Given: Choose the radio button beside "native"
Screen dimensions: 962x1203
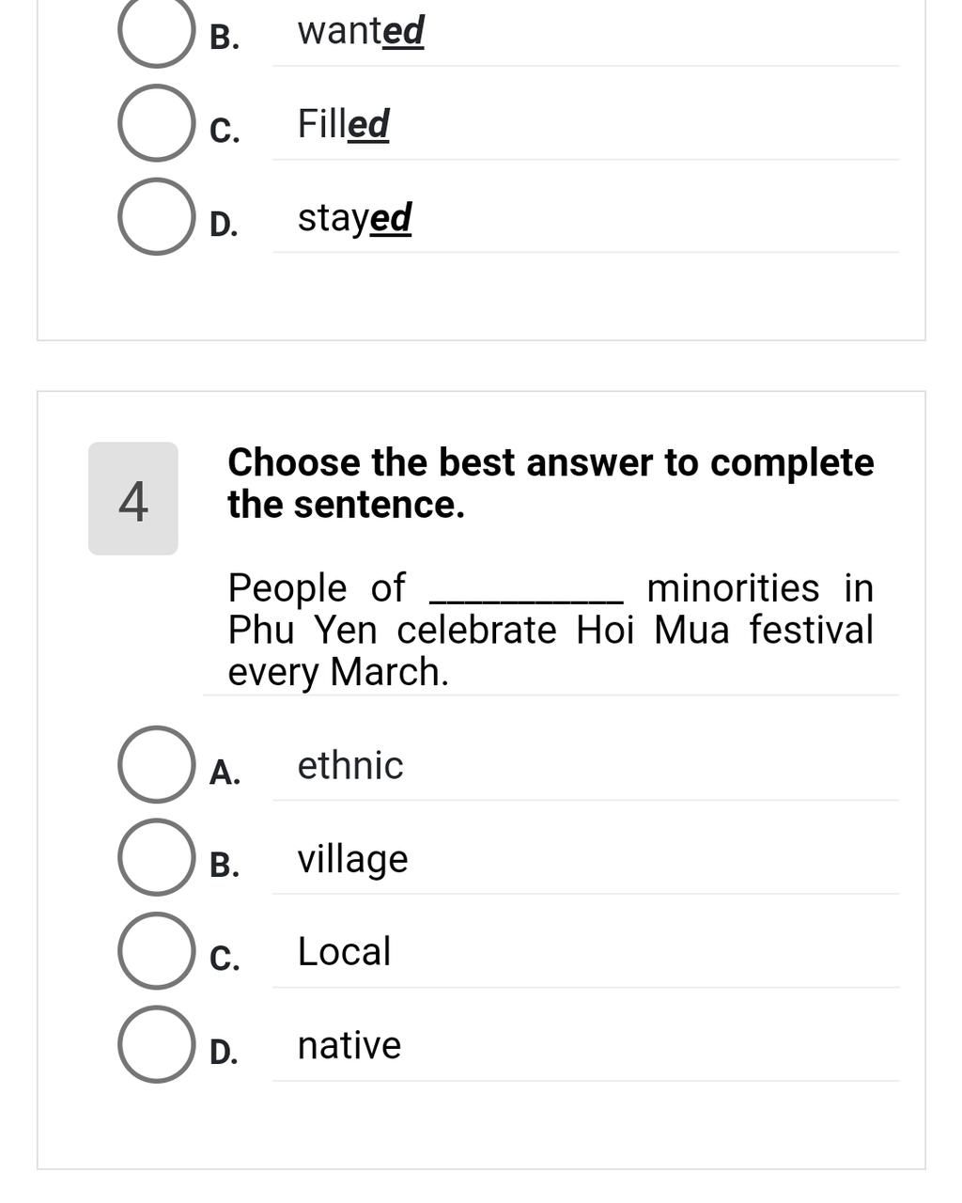Looking at the screenshot, I should click(x=156, y=1044).
